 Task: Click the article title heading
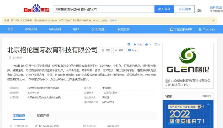coord(52,50)
